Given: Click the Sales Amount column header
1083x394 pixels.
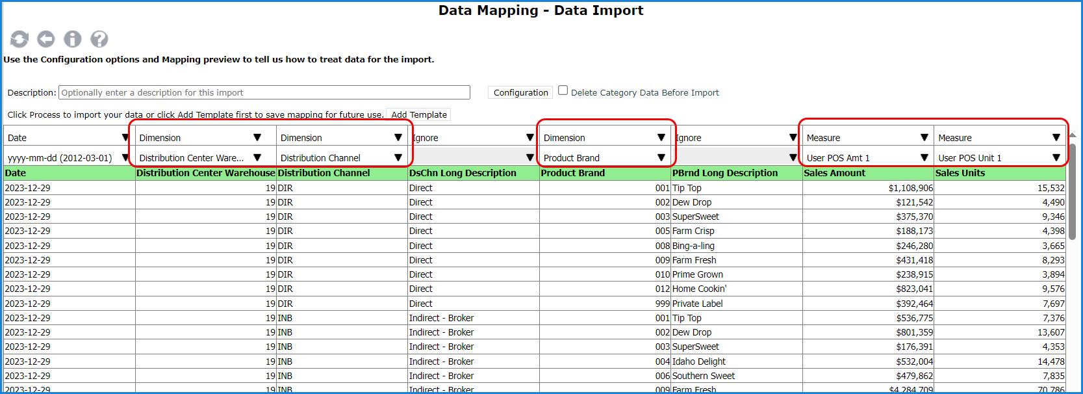Looking at the screenshot, I should [868, 173].
